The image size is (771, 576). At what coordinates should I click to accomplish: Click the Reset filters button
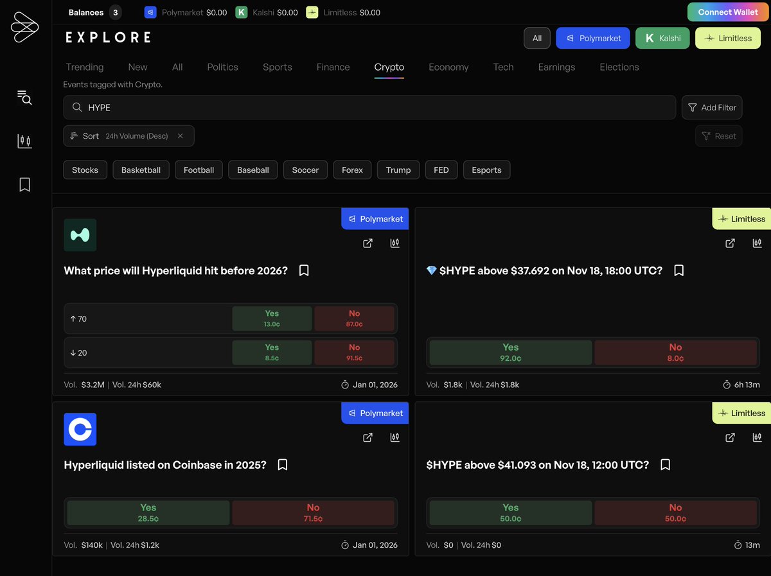point(718,136)
